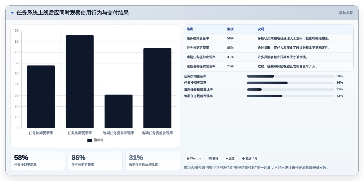Select the 表格 chip
This screenshot has width=364, height=181.
point(213,159)
